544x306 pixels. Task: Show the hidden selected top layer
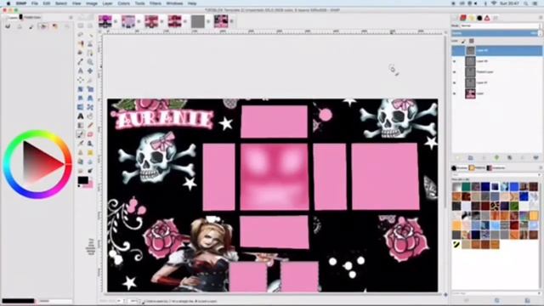pos(455,51)
